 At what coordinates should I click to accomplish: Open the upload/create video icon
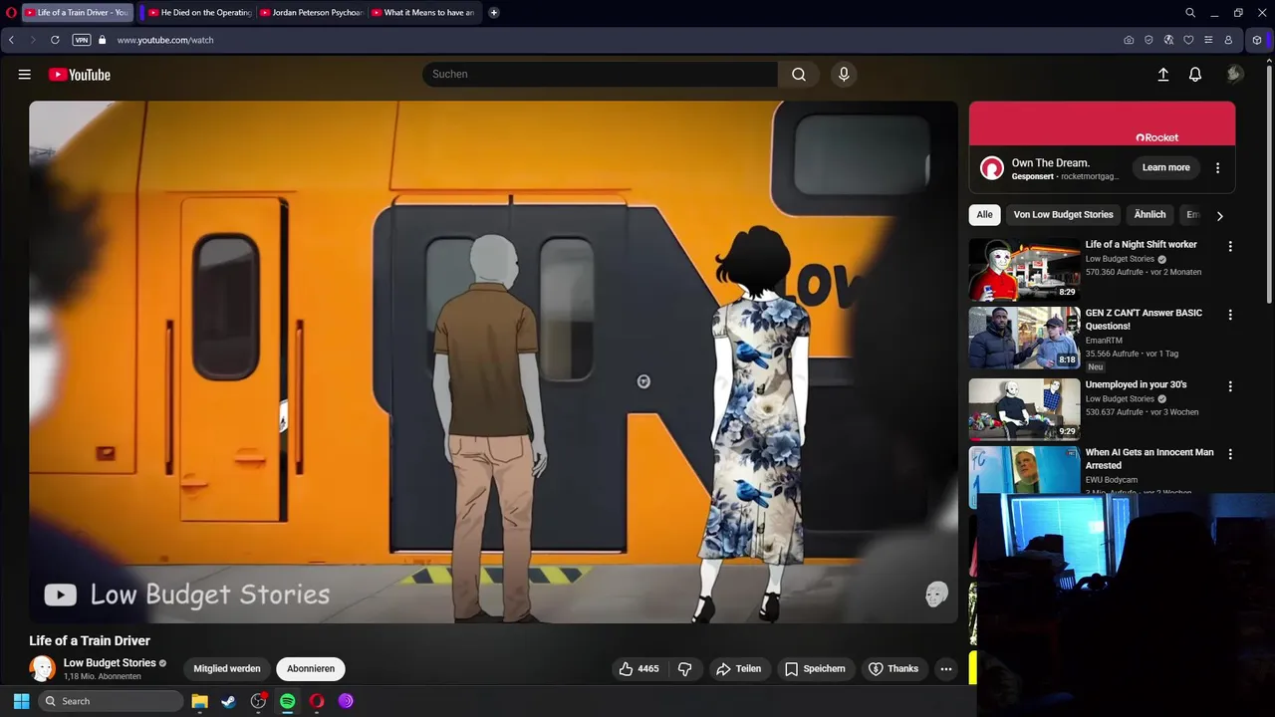tap(1162, 75)
